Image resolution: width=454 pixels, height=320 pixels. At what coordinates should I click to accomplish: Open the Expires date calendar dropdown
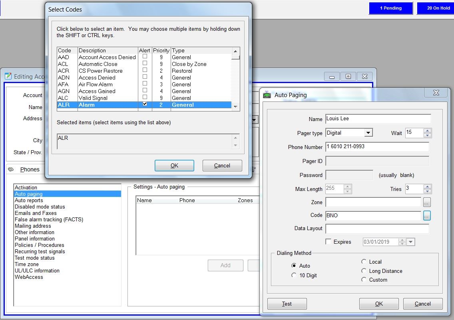[x=411, y=242]
